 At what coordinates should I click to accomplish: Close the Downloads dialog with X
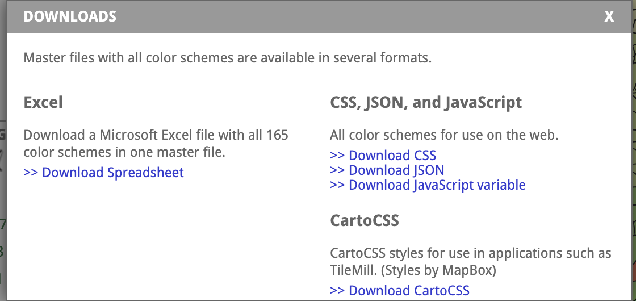609,17
